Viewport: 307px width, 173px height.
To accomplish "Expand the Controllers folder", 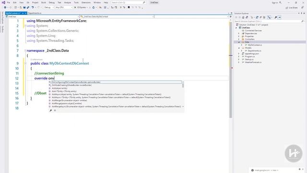I will pyautogui.click(x=239, y=39).
